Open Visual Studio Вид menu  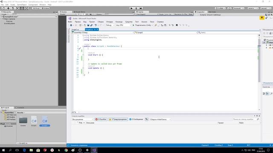85,22
